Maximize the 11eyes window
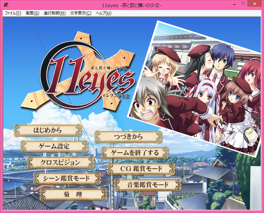Viewport: 264px width, 213px height. click(243, 4)
